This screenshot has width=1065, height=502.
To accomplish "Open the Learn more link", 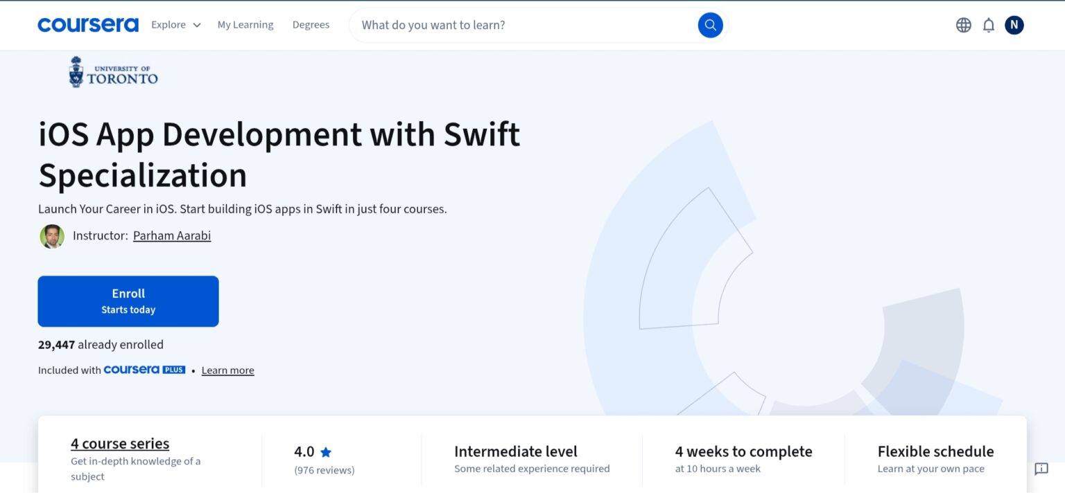I will coord(227,370).
